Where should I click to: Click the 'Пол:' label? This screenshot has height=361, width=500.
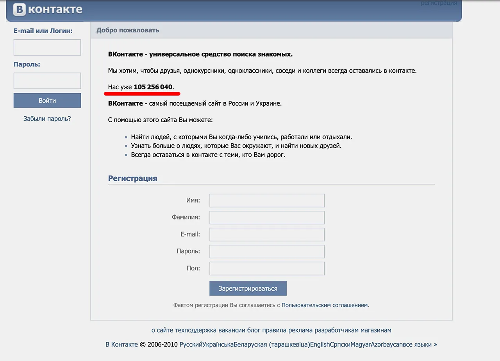tap(193, 269)
